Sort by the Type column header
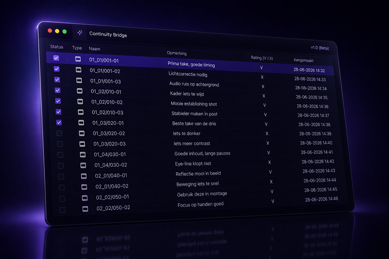The height and width of the screenshot is (259, 389). 77,48
